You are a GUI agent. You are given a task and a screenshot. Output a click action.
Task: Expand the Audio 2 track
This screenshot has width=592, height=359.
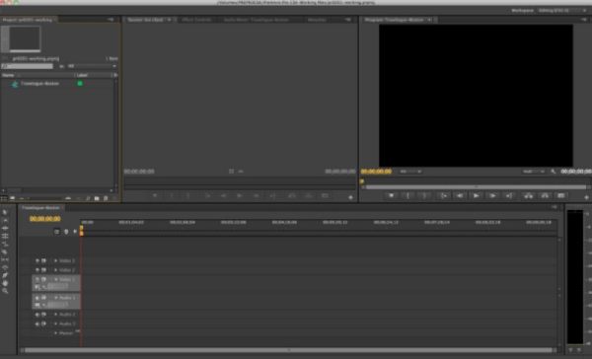click(x=56, y=314)
